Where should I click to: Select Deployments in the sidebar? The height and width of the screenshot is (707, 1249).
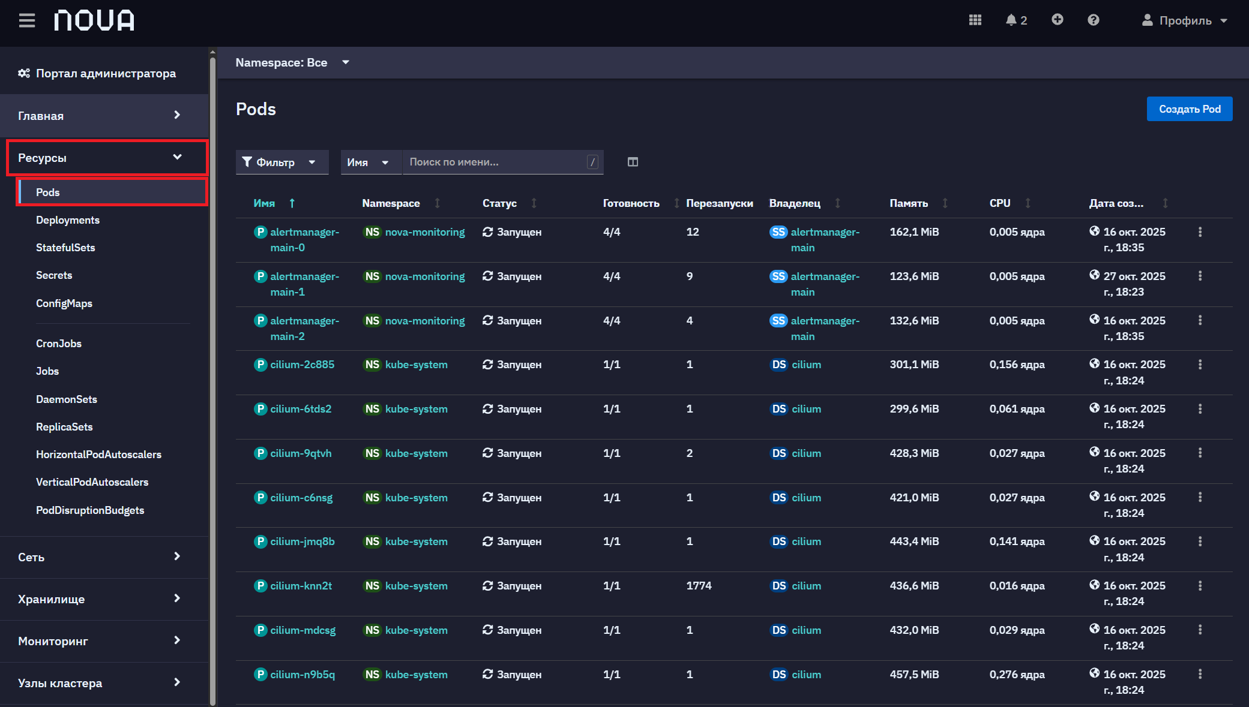point(68,220)
